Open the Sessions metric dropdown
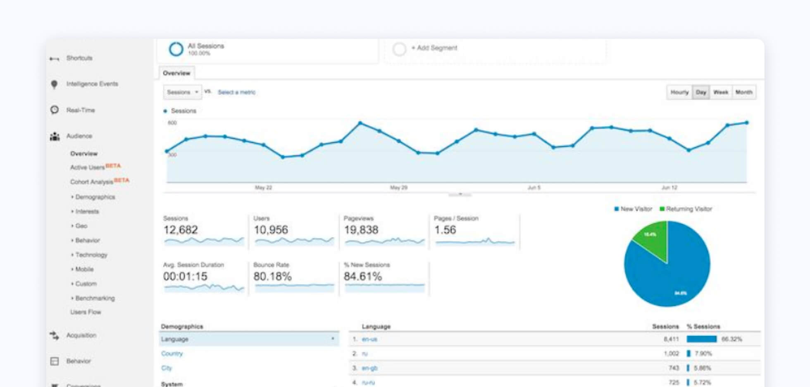This screenshot has width=810, height=387. (x=182, y=92)
